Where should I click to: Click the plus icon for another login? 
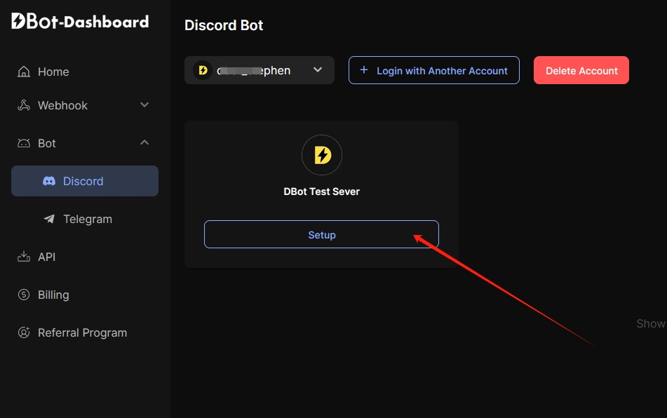pos(364,69)
